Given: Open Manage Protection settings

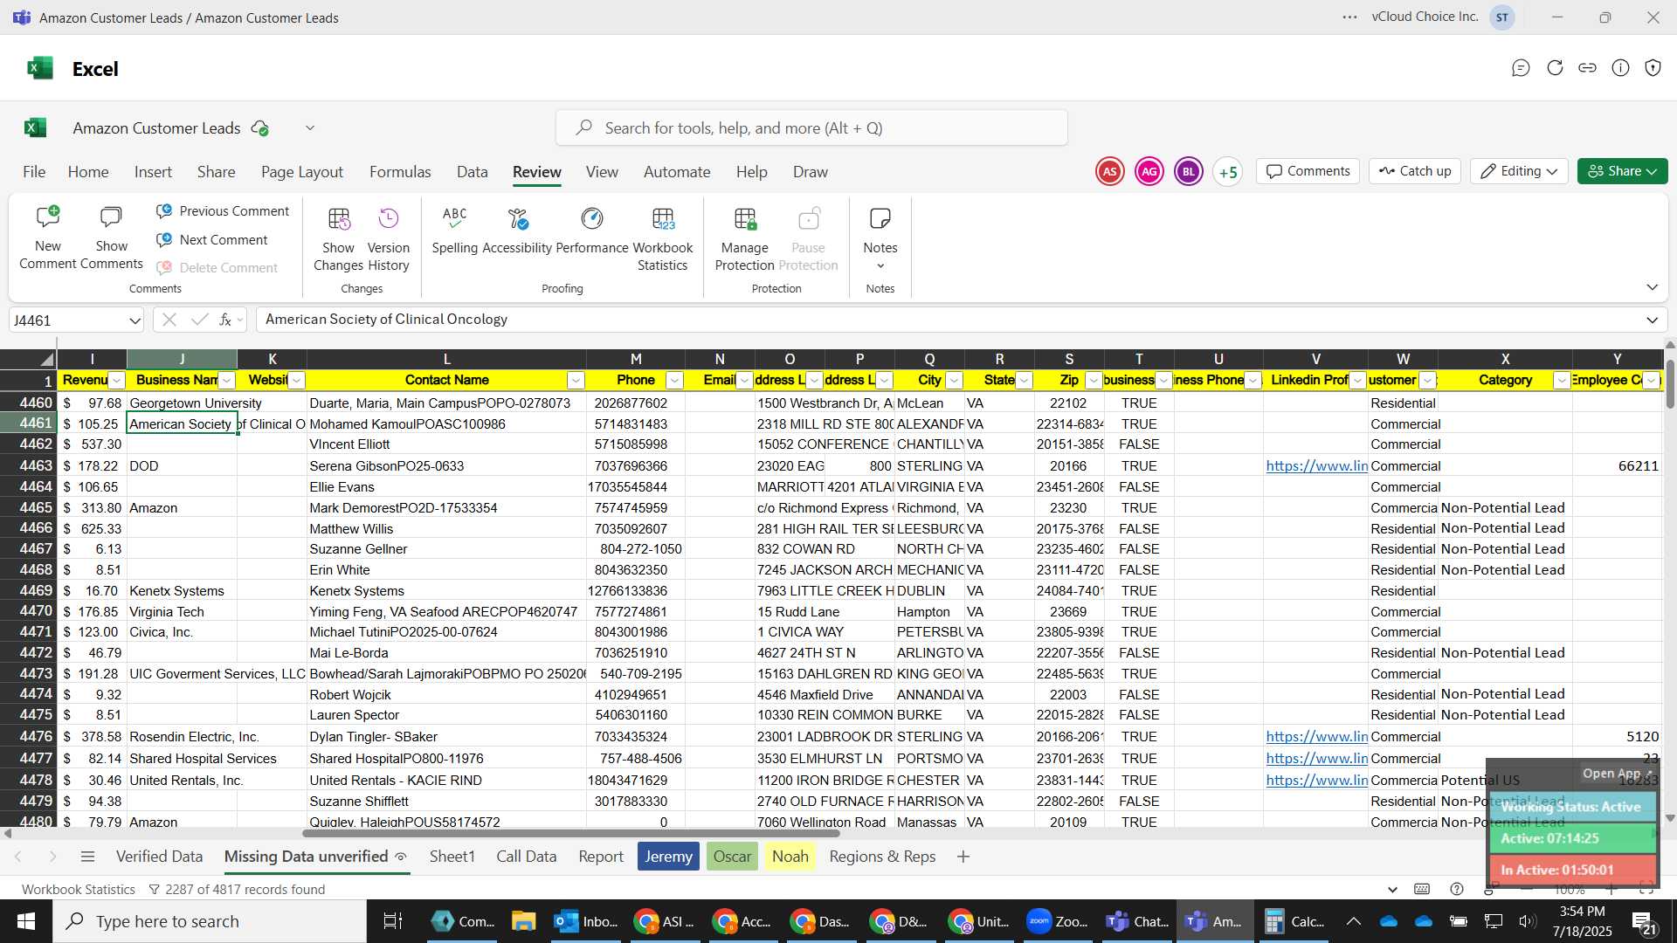Looking at the screenshot, I should point(745,238).
